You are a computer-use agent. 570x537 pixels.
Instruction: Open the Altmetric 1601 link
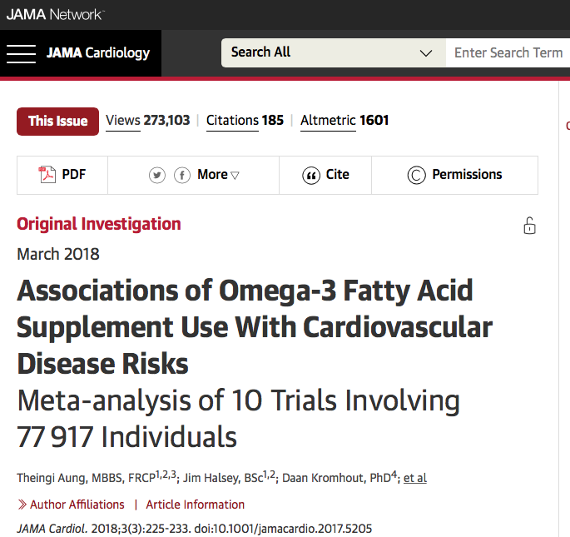344,120
